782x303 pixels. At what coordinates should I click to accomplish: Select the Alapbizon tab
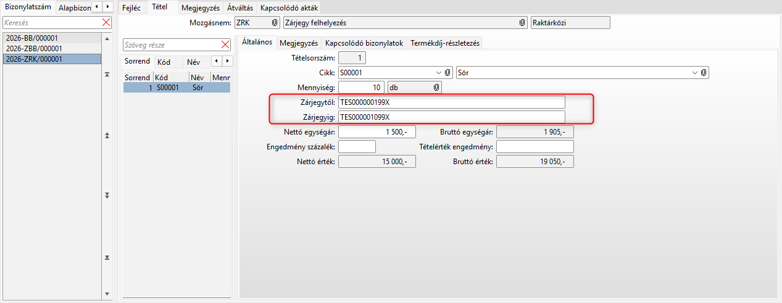(x=74, y=7)
